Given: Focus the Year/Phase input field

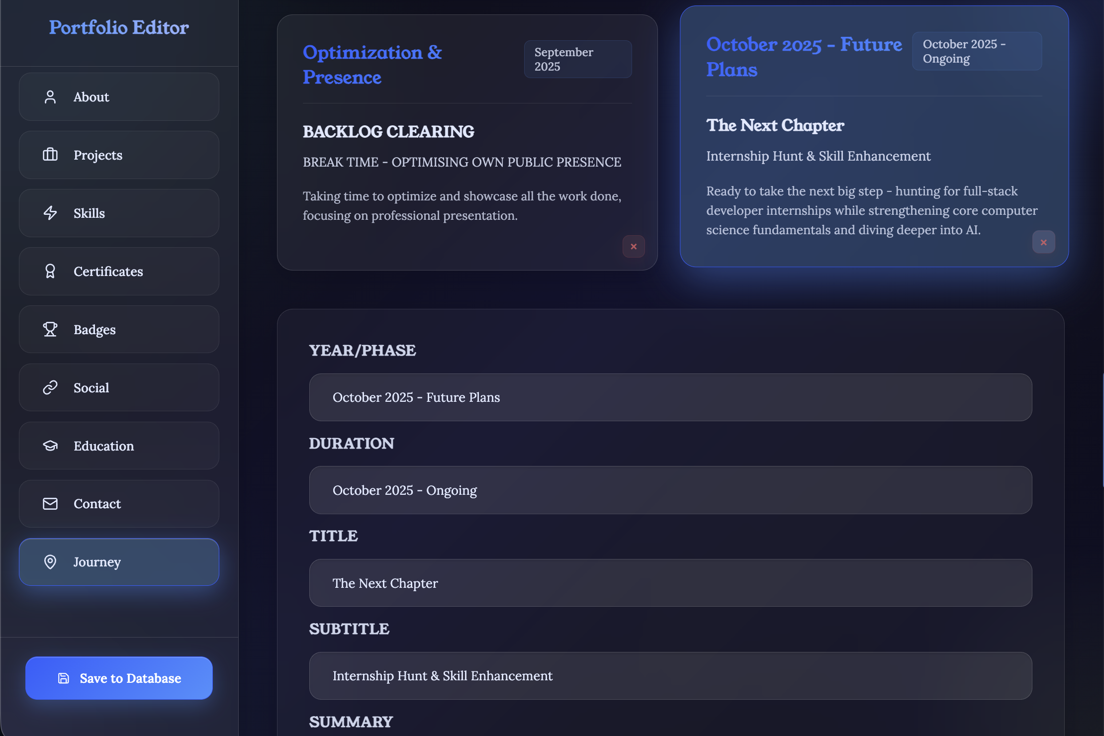Looking at the screenshot, I should pos(670,397).
